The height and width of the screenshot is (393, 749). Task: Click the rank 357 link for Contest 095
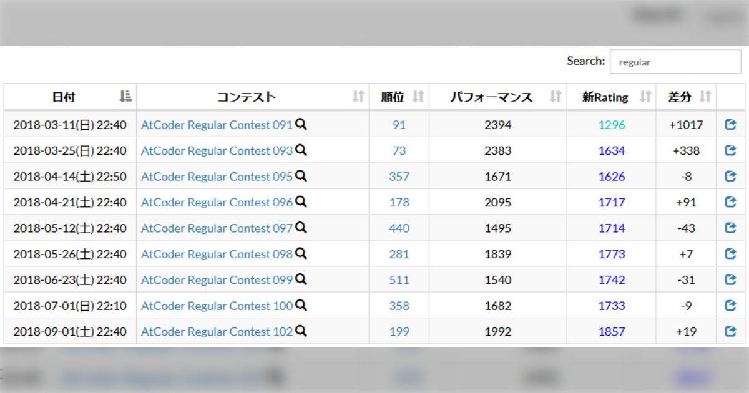pyautogui.click(x=398, y=176)
